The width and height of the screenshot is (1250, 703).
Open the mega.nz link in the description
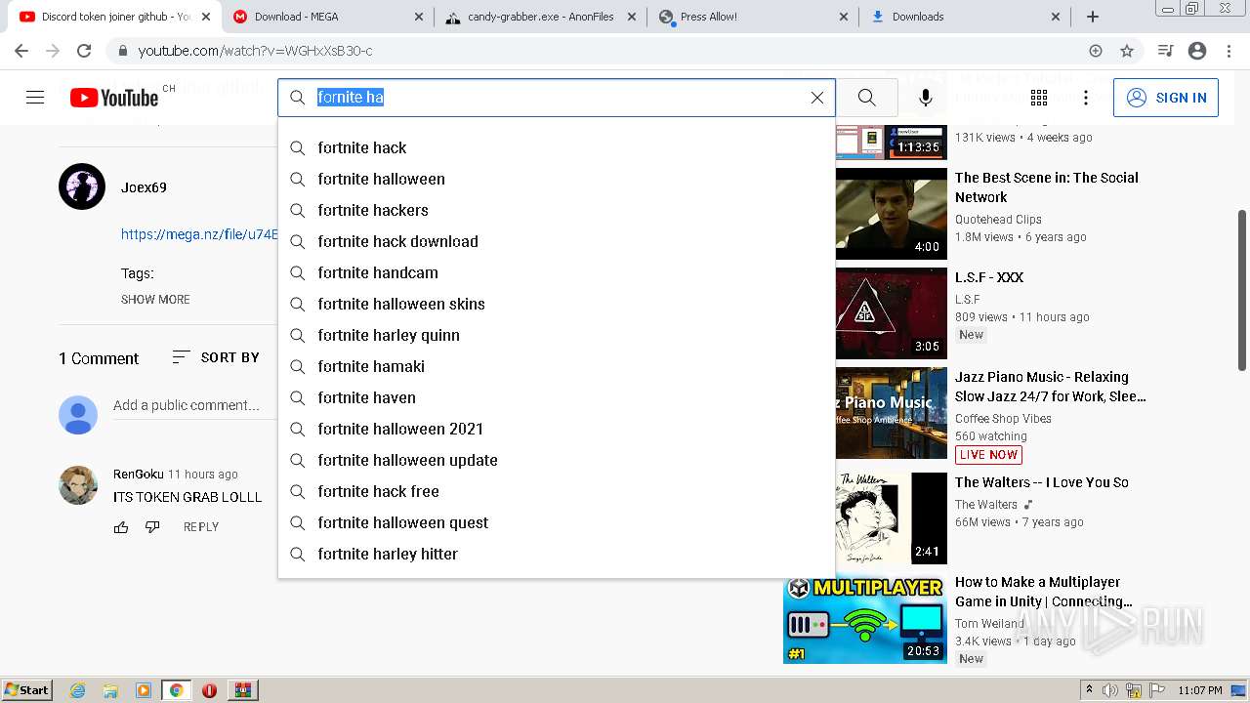pos(199,234)
